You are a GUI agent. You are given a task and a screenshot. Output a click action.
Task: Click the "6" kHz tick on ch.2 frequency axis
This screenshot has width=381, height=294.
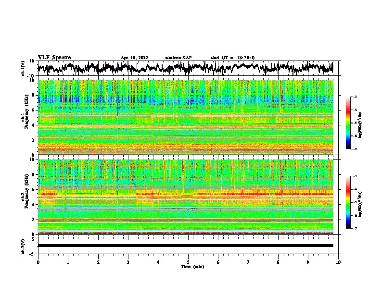34,190
